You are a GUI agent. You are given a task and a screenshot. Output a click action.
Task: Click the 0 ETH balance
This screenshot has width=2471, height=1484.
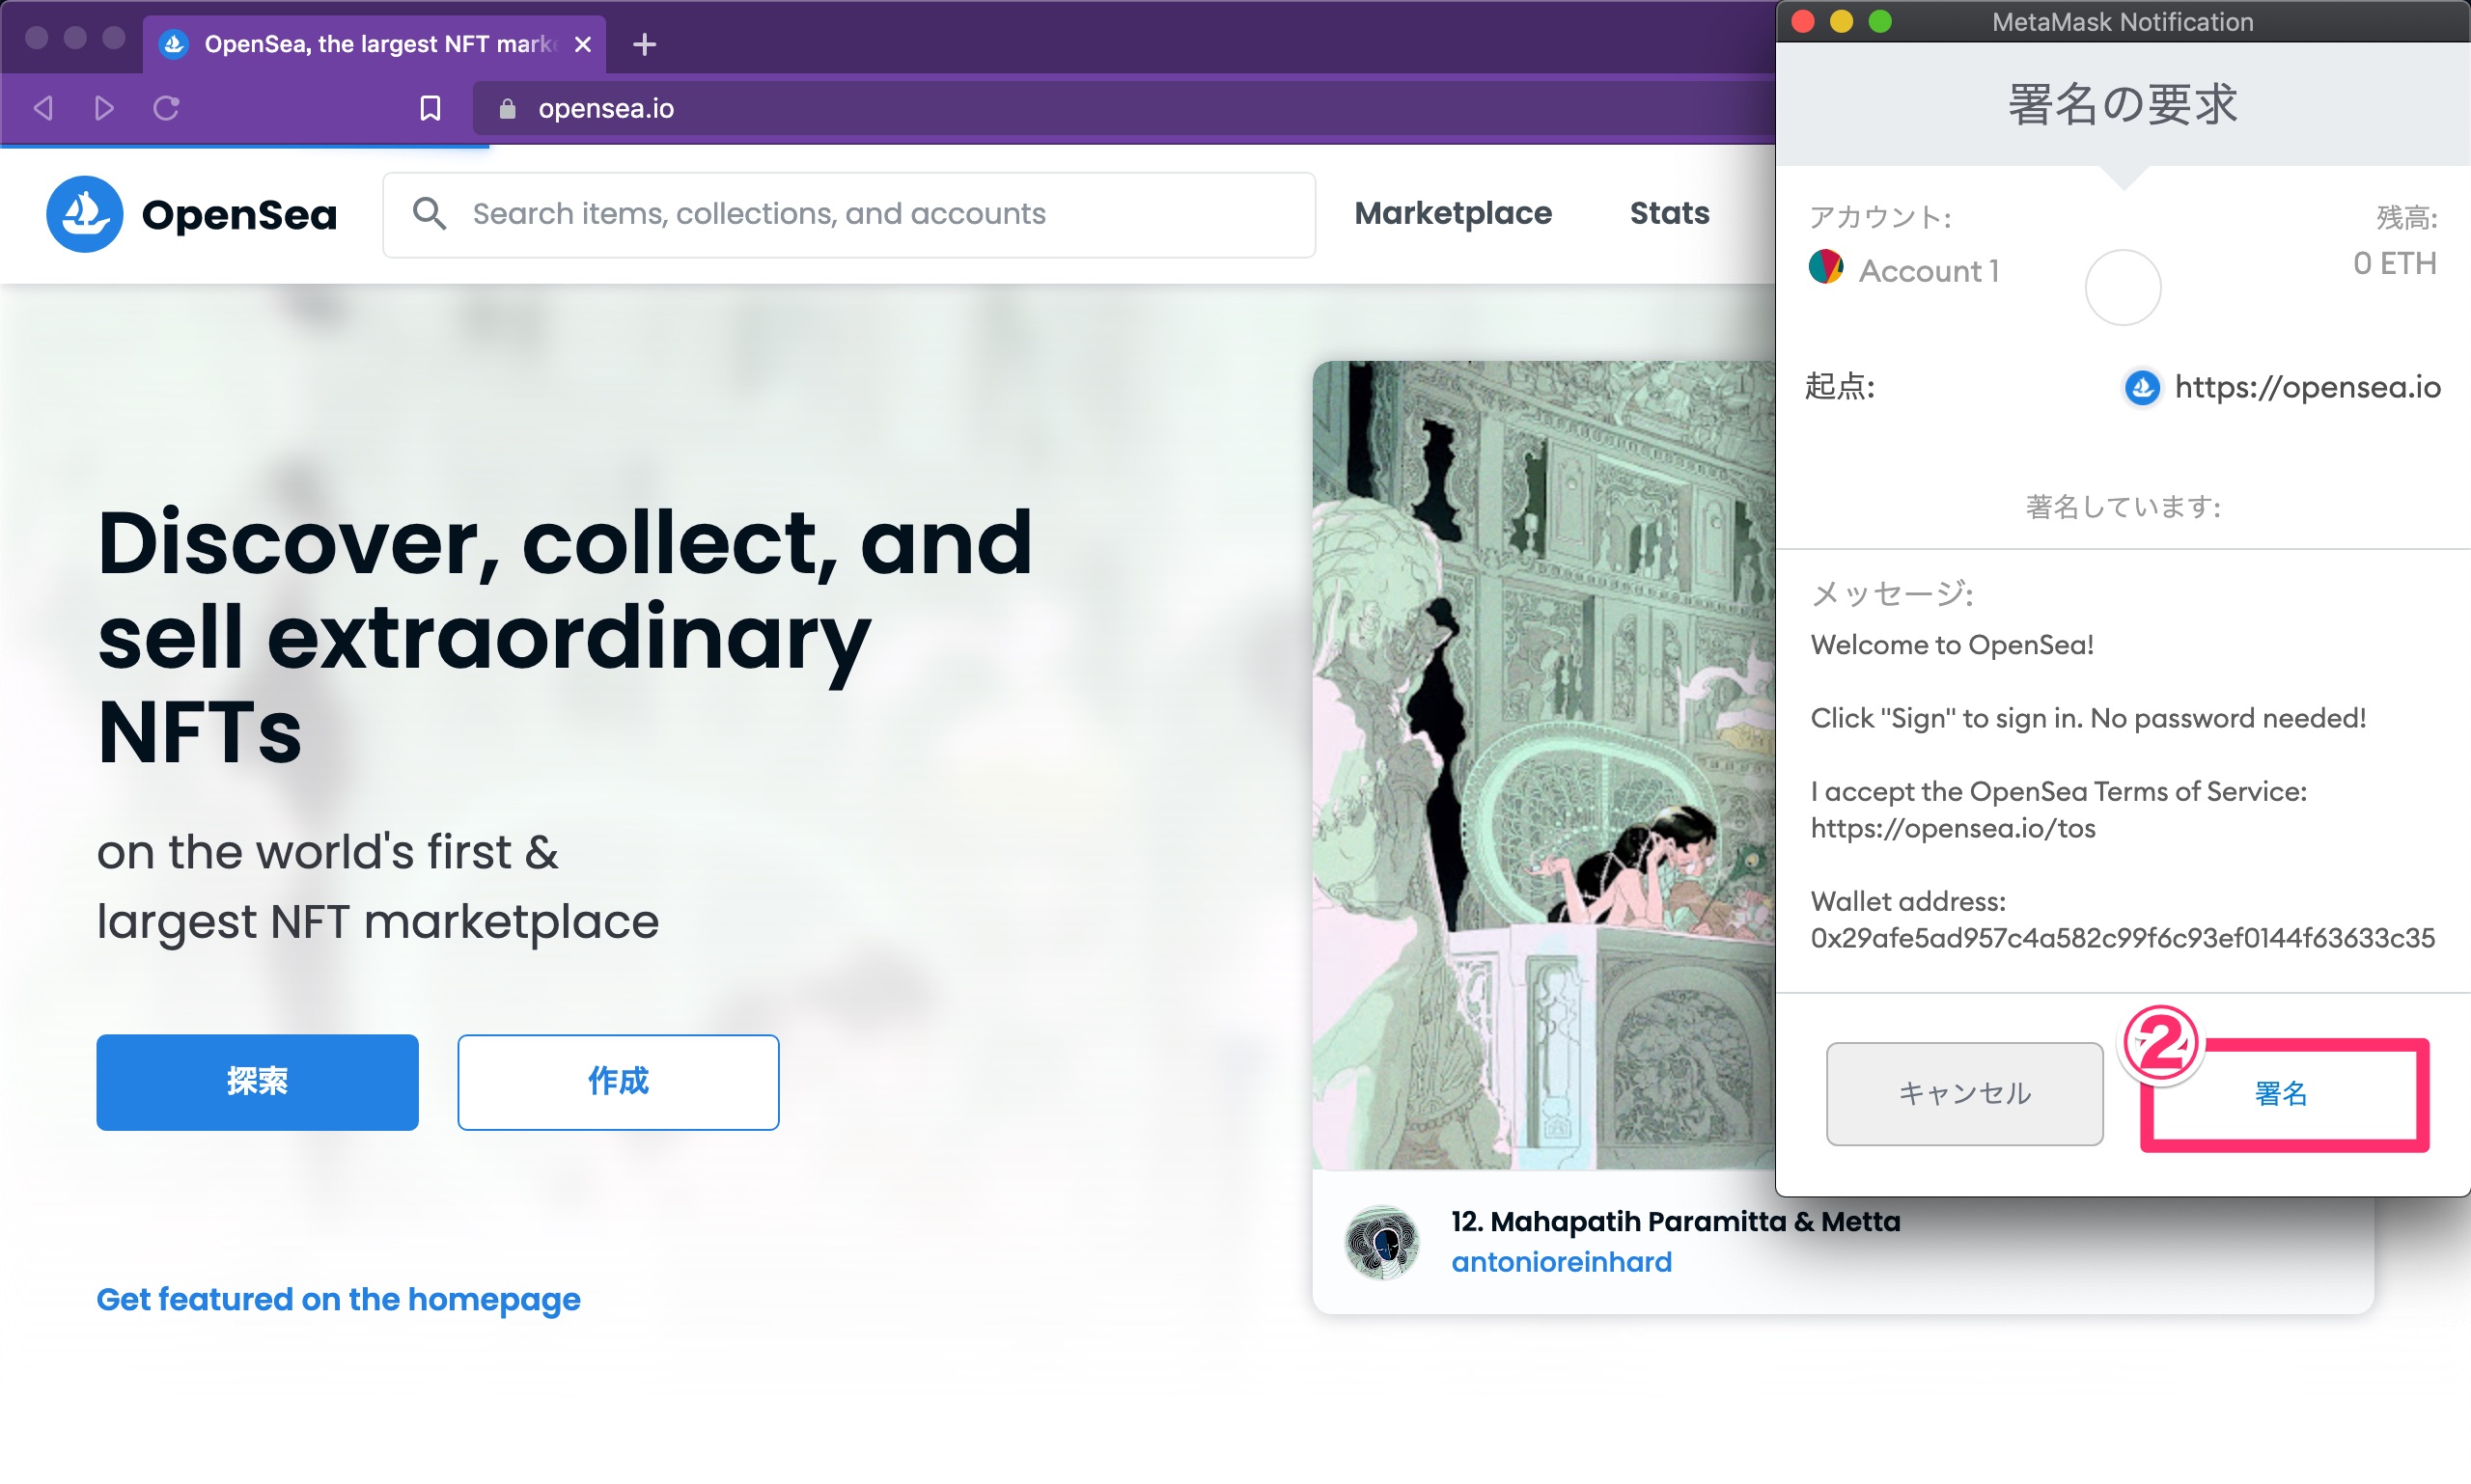click(2394, 263)
